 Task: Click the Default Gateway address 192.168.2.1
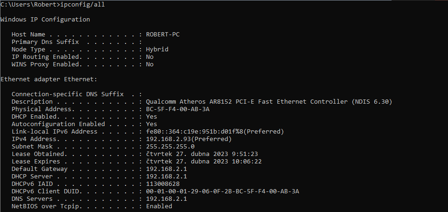click(166, 169)
